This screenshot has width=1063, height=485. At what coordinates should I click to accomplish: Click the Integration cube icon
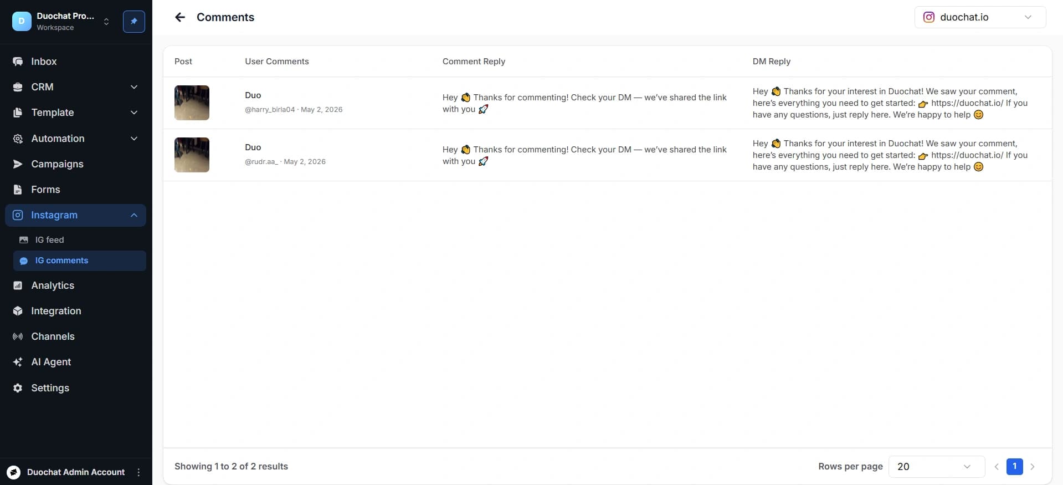click(x=18, y=311)
